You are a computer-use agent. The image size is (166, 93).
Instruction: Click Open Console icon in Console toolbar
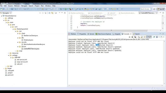pyautogui.click(x=161, y=37)
